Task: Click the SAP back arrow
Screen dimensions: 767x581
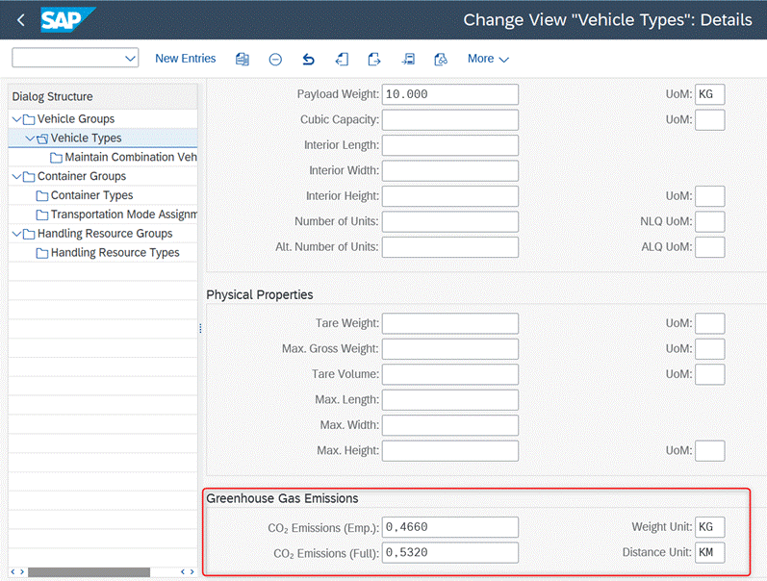Action: point(20,20)
